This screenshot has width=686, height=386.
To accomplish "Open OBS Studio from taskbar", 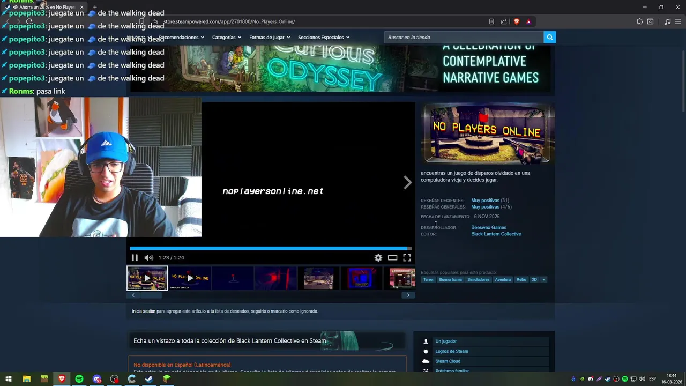I will point(114,379).
